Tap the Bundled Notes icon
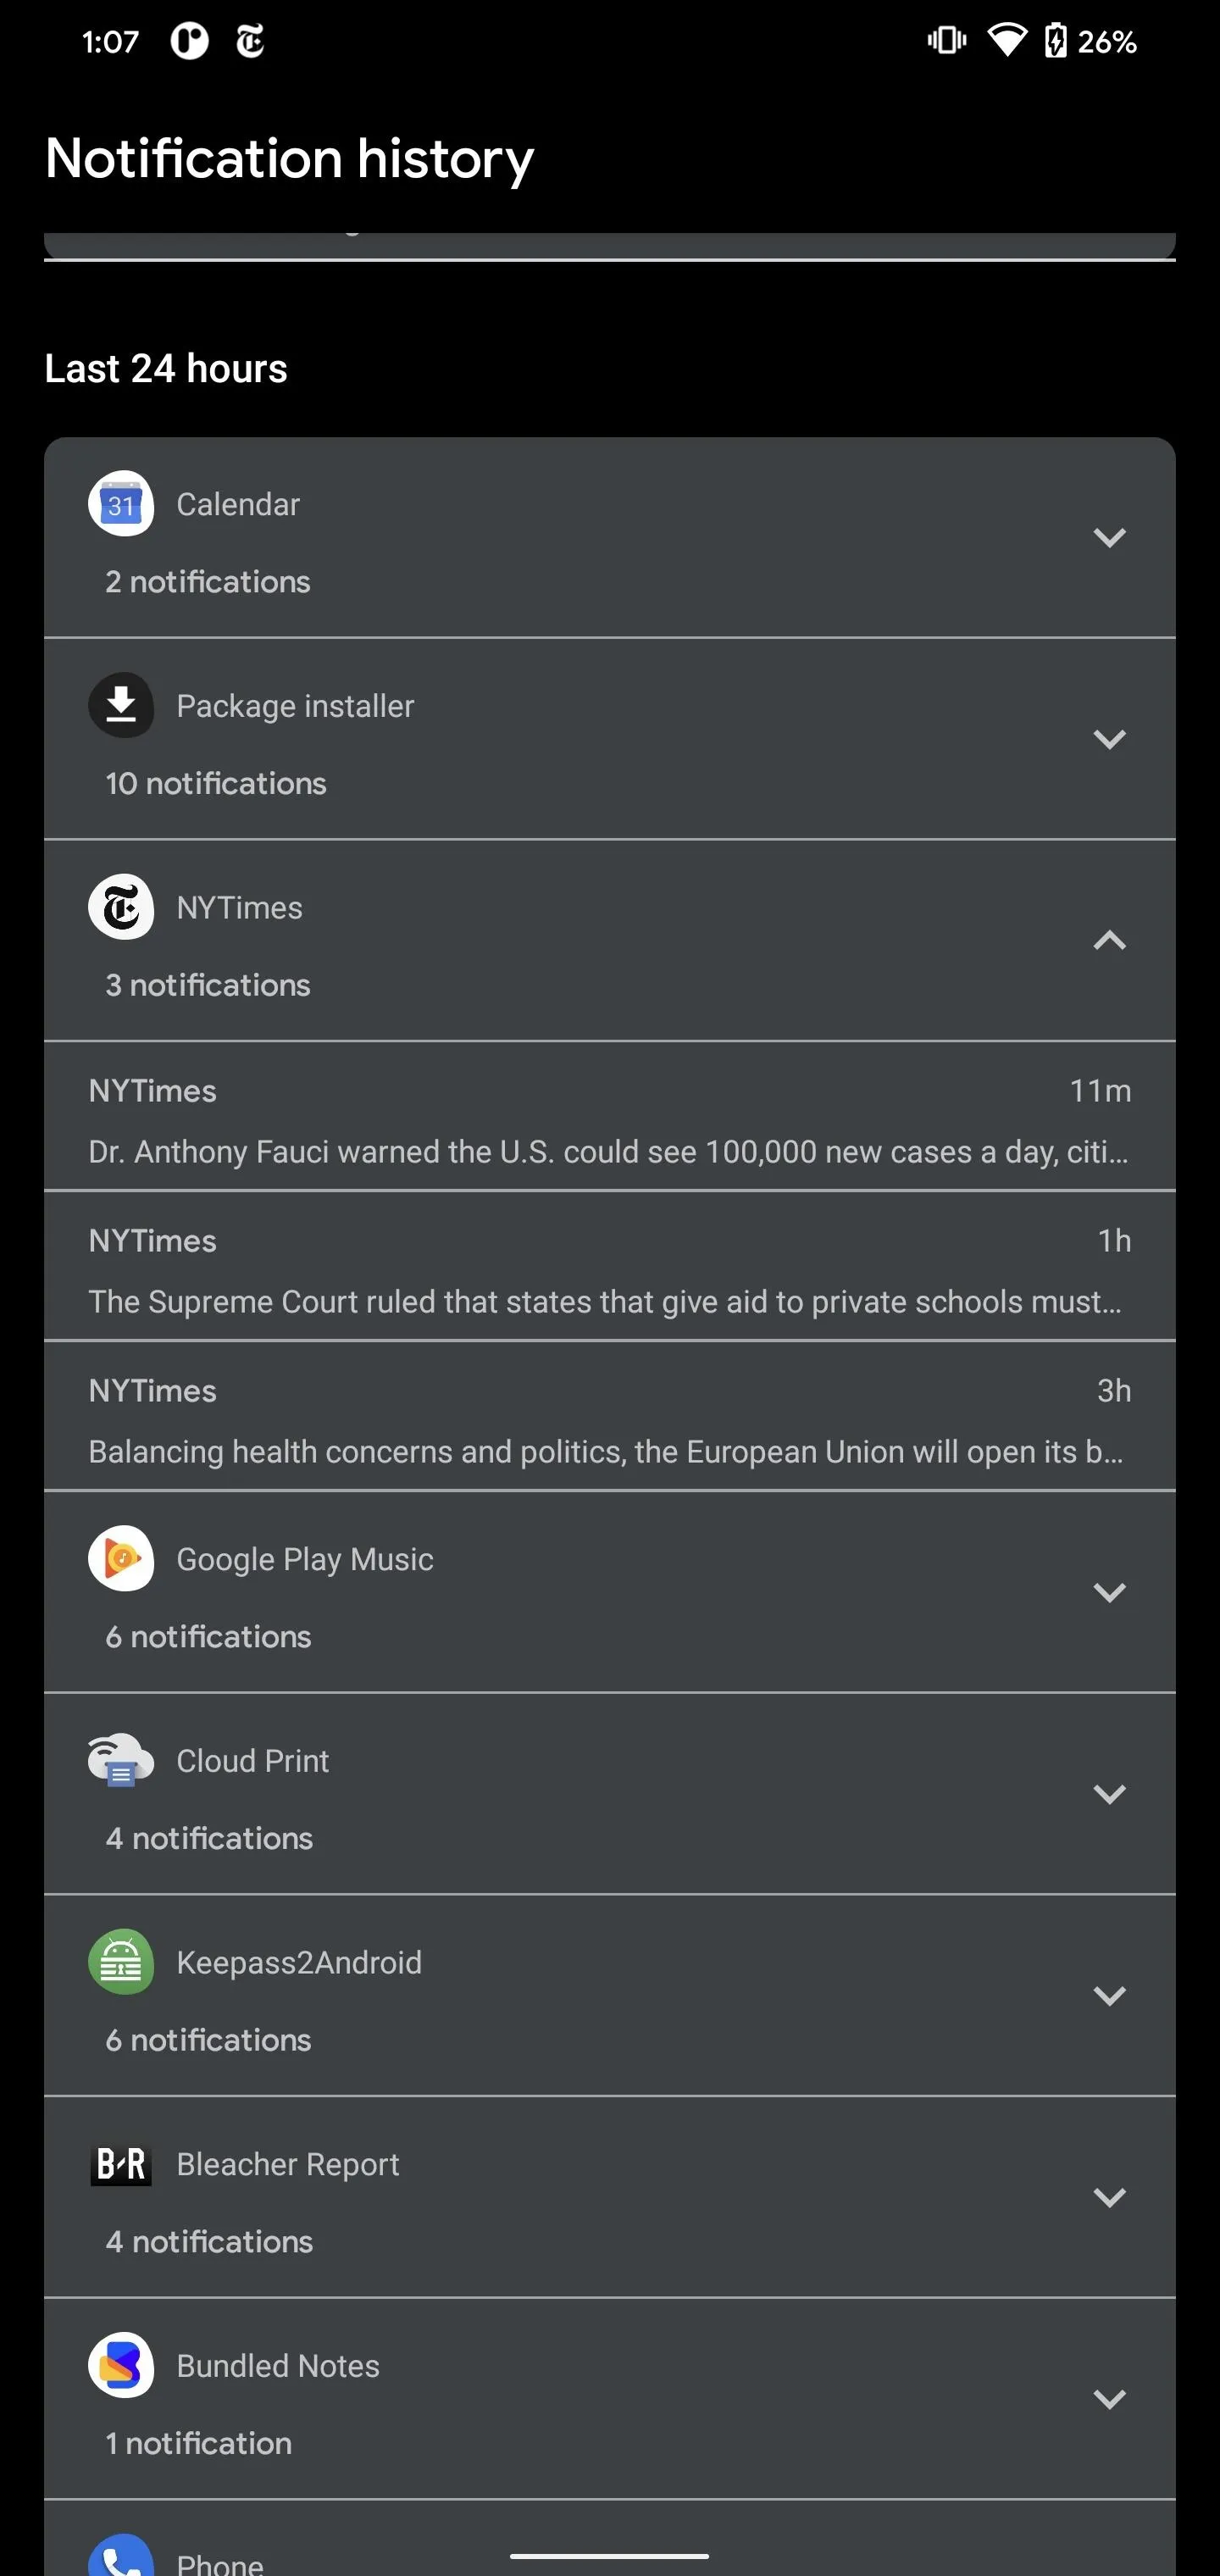The height and width of the screenshot is (2576, 1220). (121, 2366)
